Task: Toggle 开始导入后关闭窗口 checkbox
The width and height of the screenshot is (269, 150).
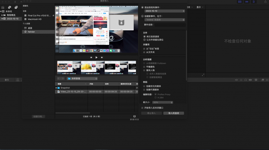Action: pos(142,108)
